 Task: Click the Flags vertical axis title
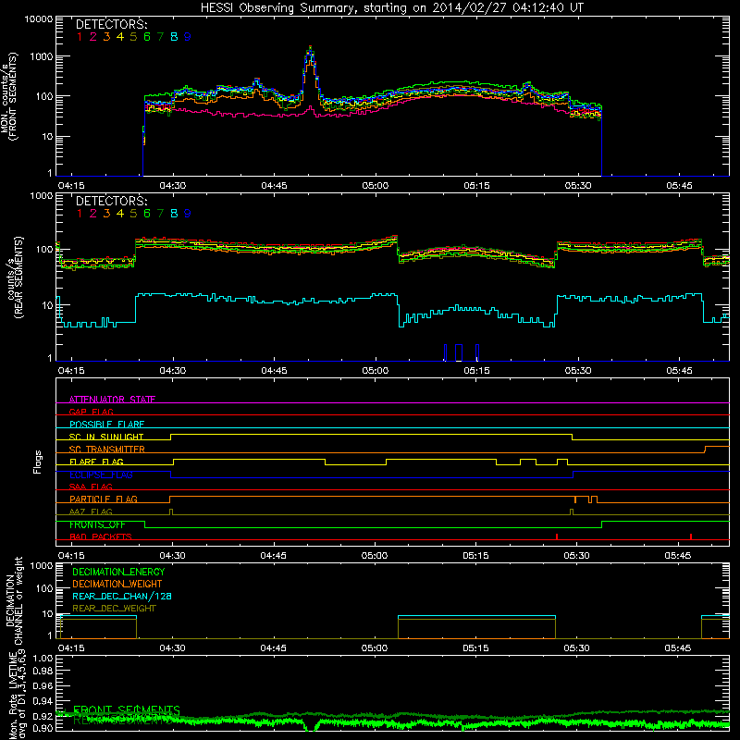tap(38, 462)
